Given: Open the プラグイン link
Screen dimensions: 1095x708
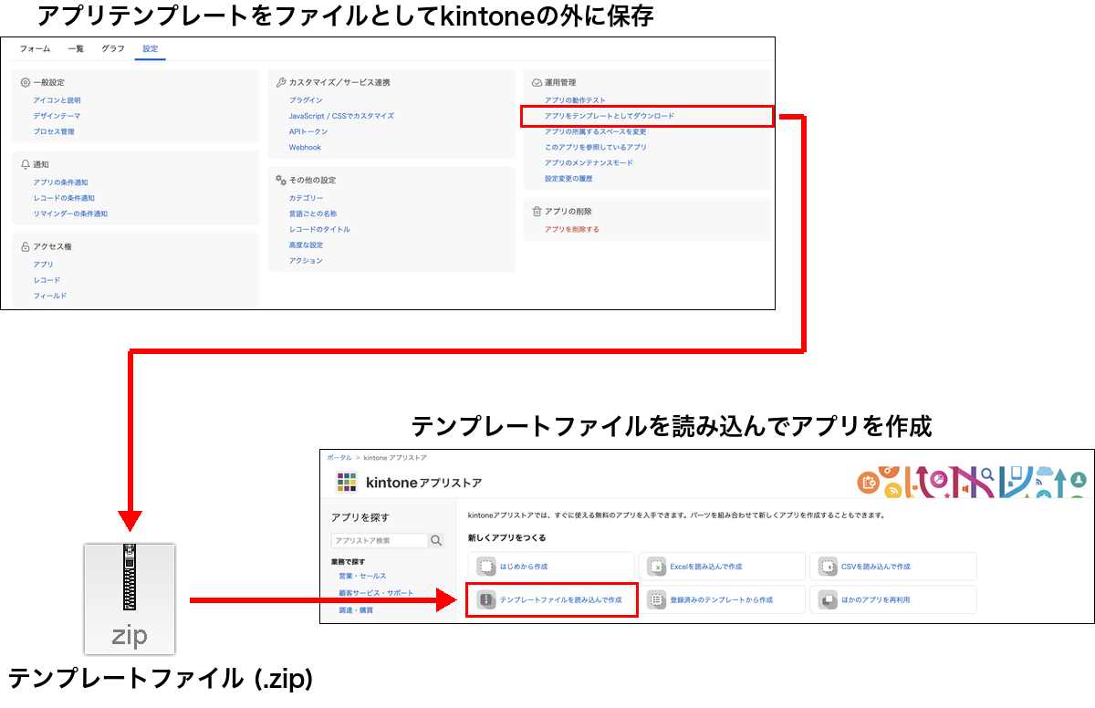Looking at the screenshot, I should [x=306, y=100].
